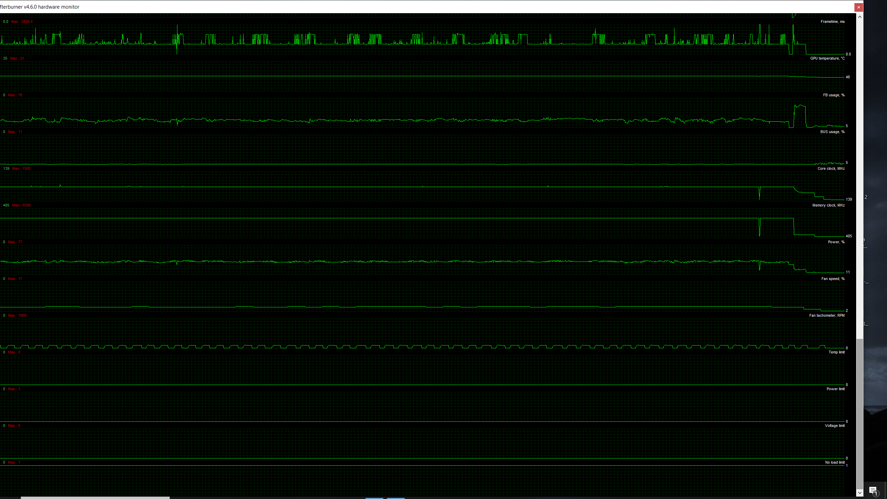Click the Fan speed, % graph label

(833, 279)
